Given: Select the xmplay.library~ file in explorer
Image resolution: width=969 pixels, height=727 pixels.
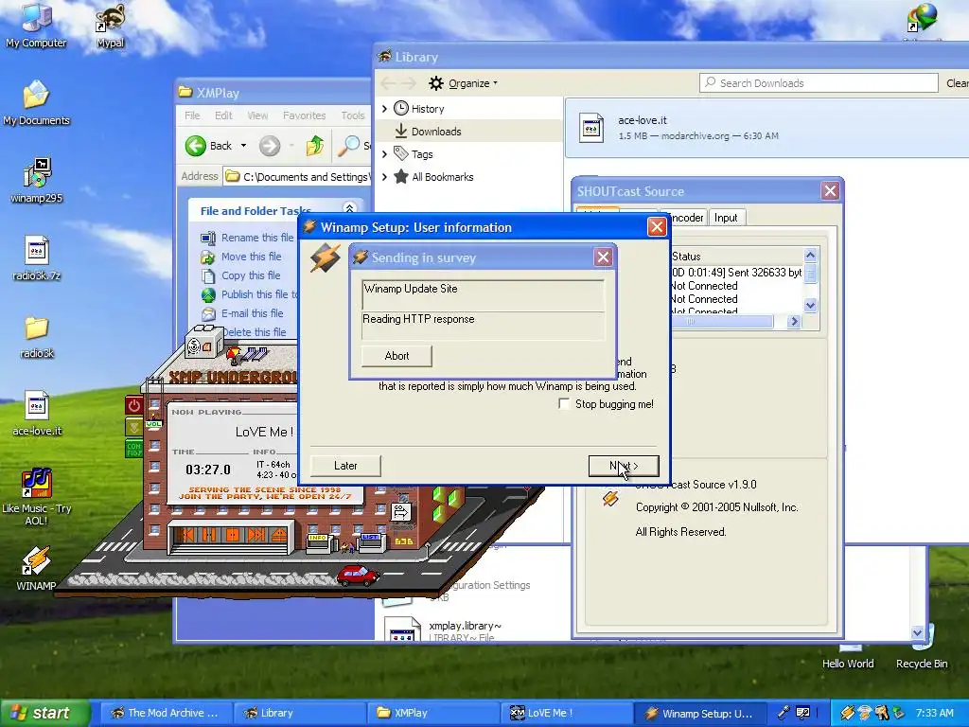Looking at the screenshot, I should tap(442, 629).
